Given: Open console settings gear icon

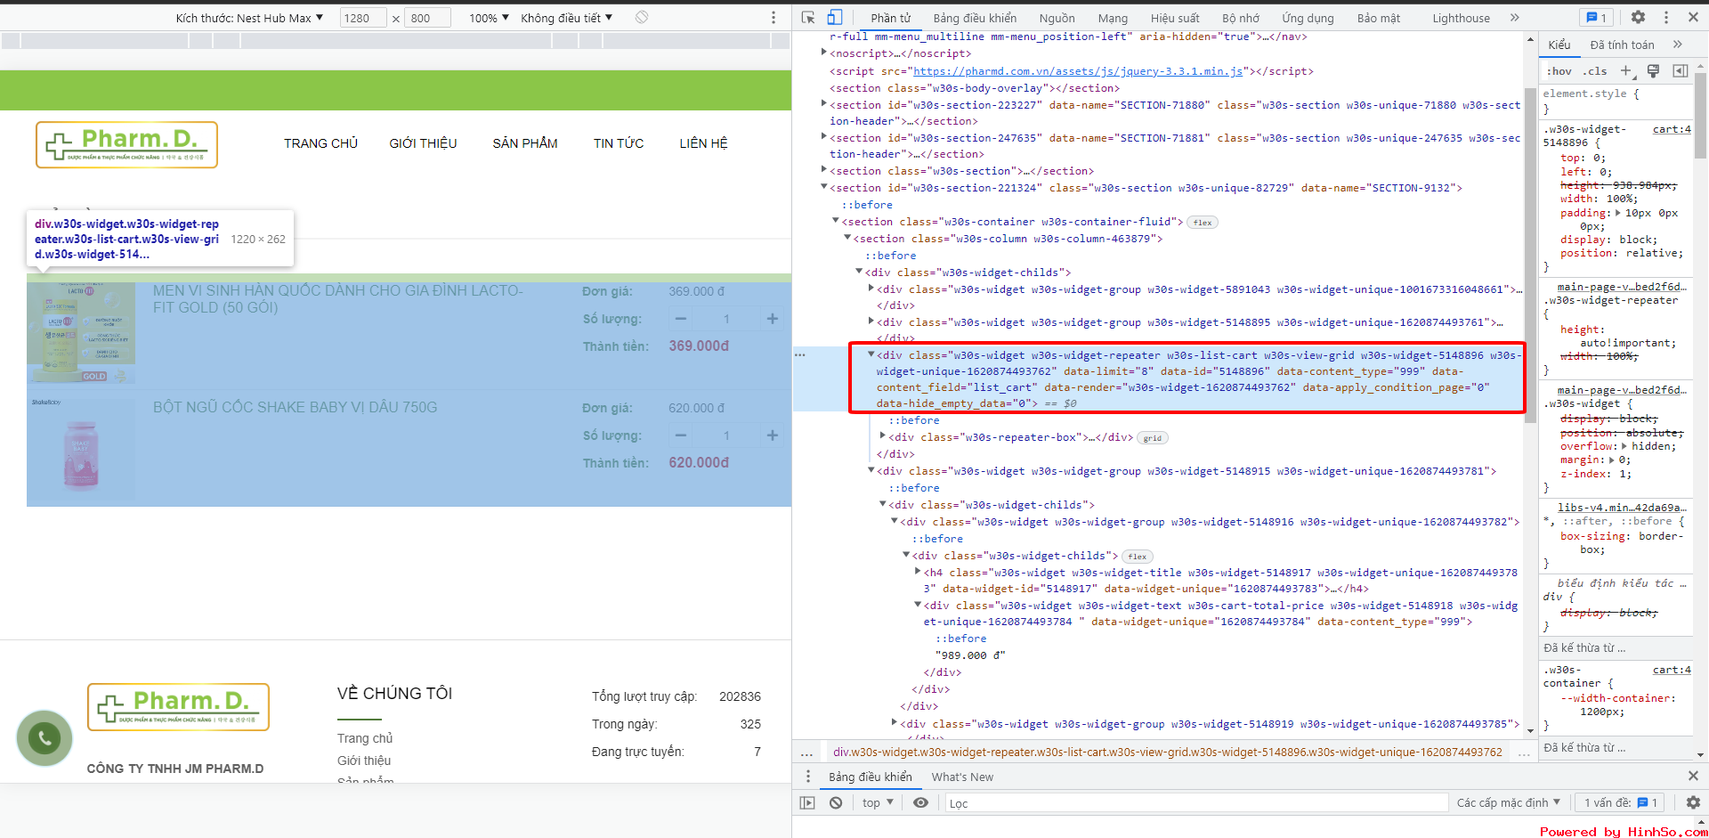Looking at the screenshot, I should click(x=1693, y=802).
